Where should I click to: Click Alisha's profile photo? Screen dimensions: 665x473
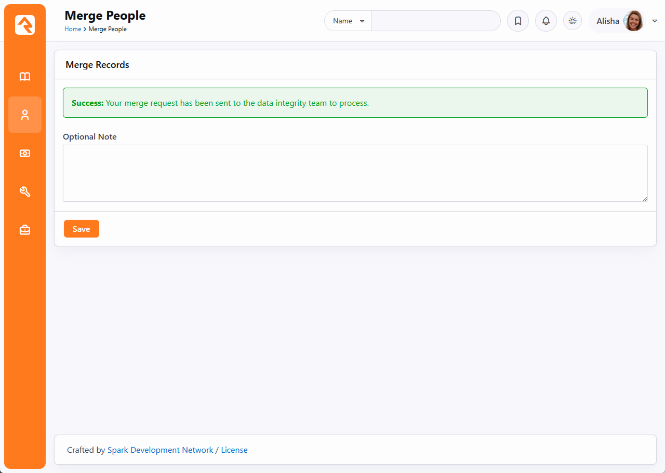tap(633, 21)
